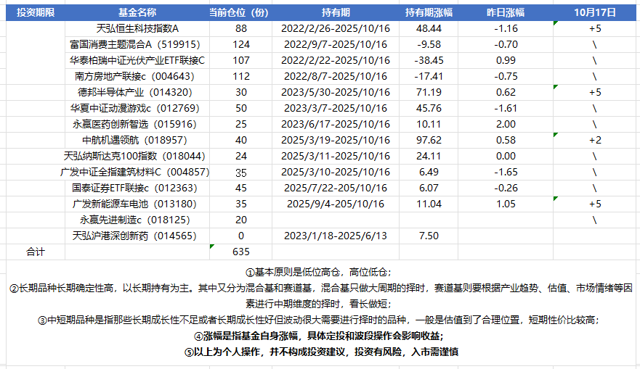640x369 pixels.
Task: Click holding return value 48.44
Action: pyautogui.click(x=429, y=28)
